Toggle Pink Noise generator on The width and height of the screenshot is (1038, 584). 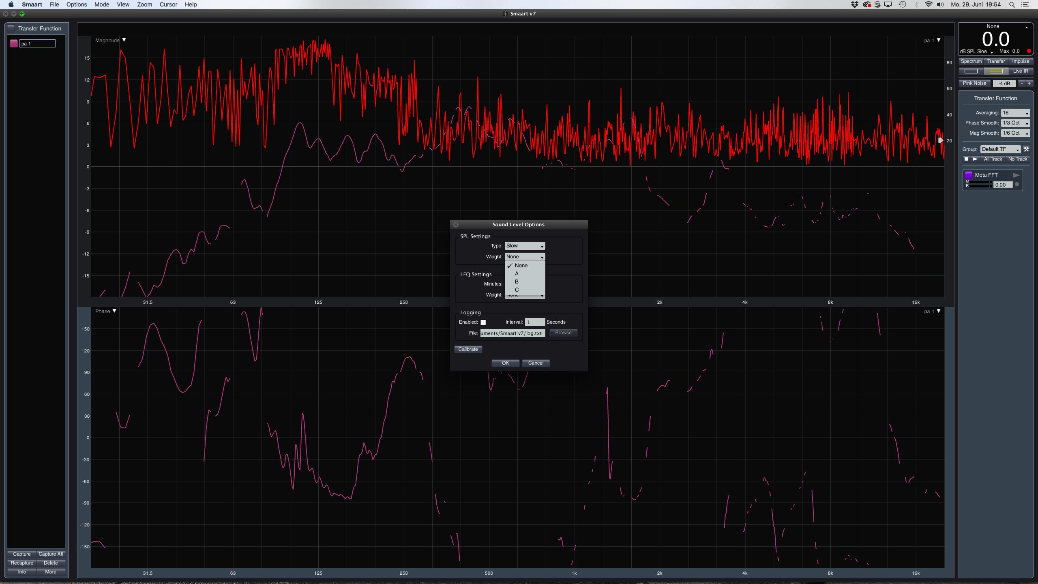point(974,83)
